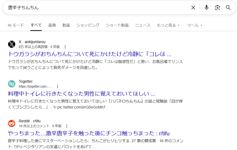
Task: Expand the ツール dropdown
Action: pos(195,25)
